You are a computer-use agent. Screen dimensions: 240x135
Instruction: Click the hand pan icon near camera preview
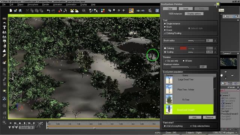pos(222,75)
